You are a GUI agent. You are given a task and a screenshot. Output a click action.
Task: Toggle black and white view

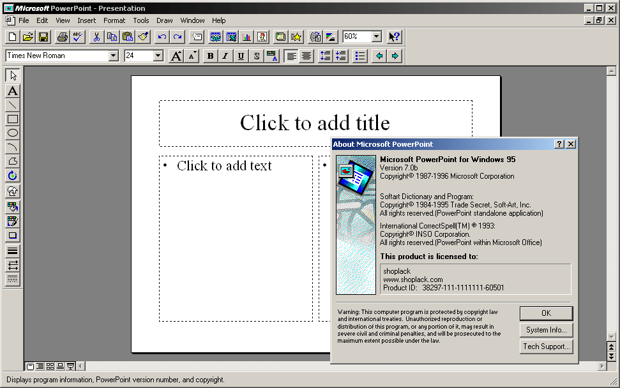coord(331,37)
